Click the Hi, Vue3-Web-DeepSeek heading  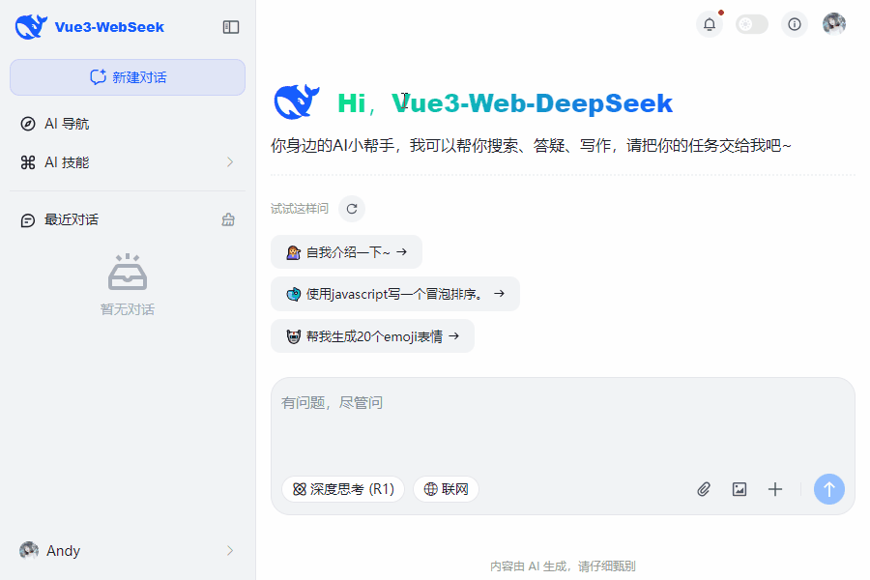point(505,103)
